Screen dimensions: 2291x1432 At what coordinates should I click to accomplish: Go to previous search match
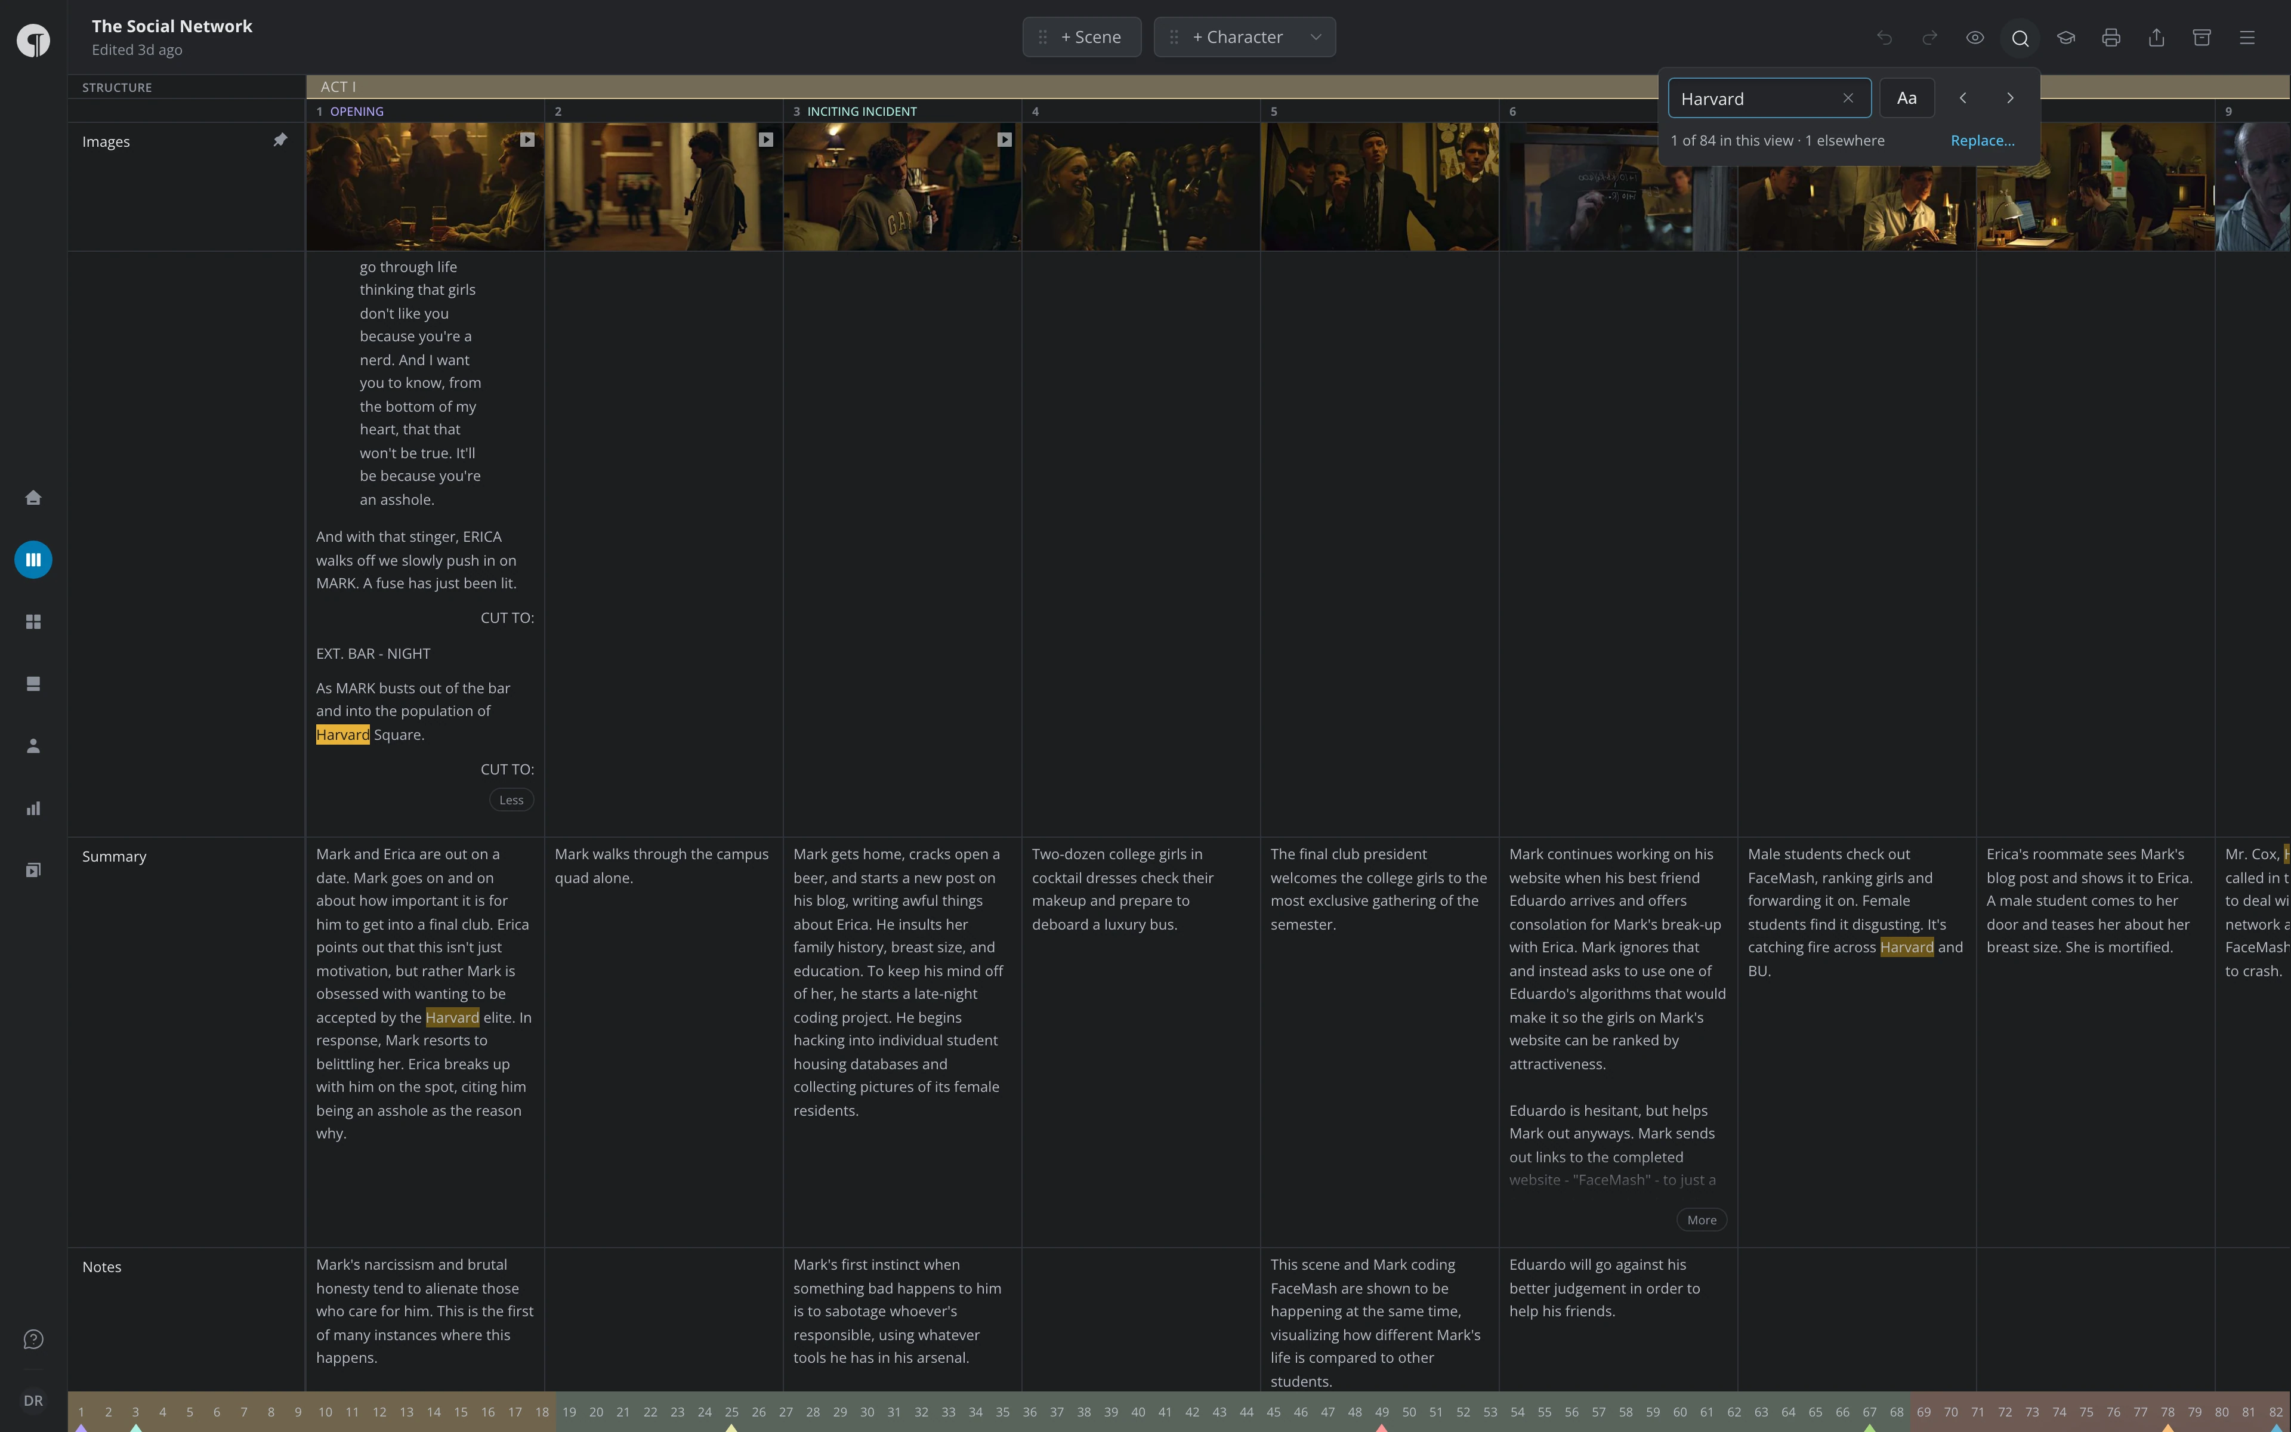coord(1963,98)
